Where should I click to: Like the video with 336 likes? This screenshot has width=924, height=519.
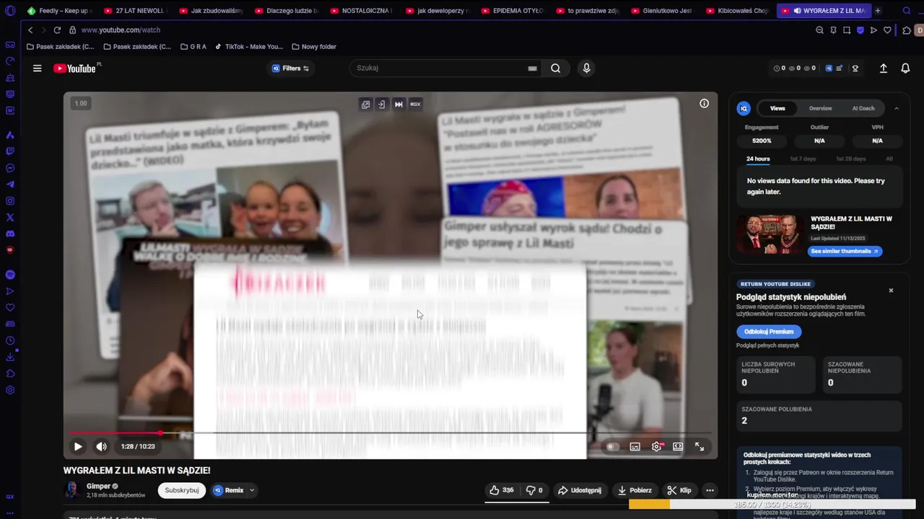[x=502, y=490]
